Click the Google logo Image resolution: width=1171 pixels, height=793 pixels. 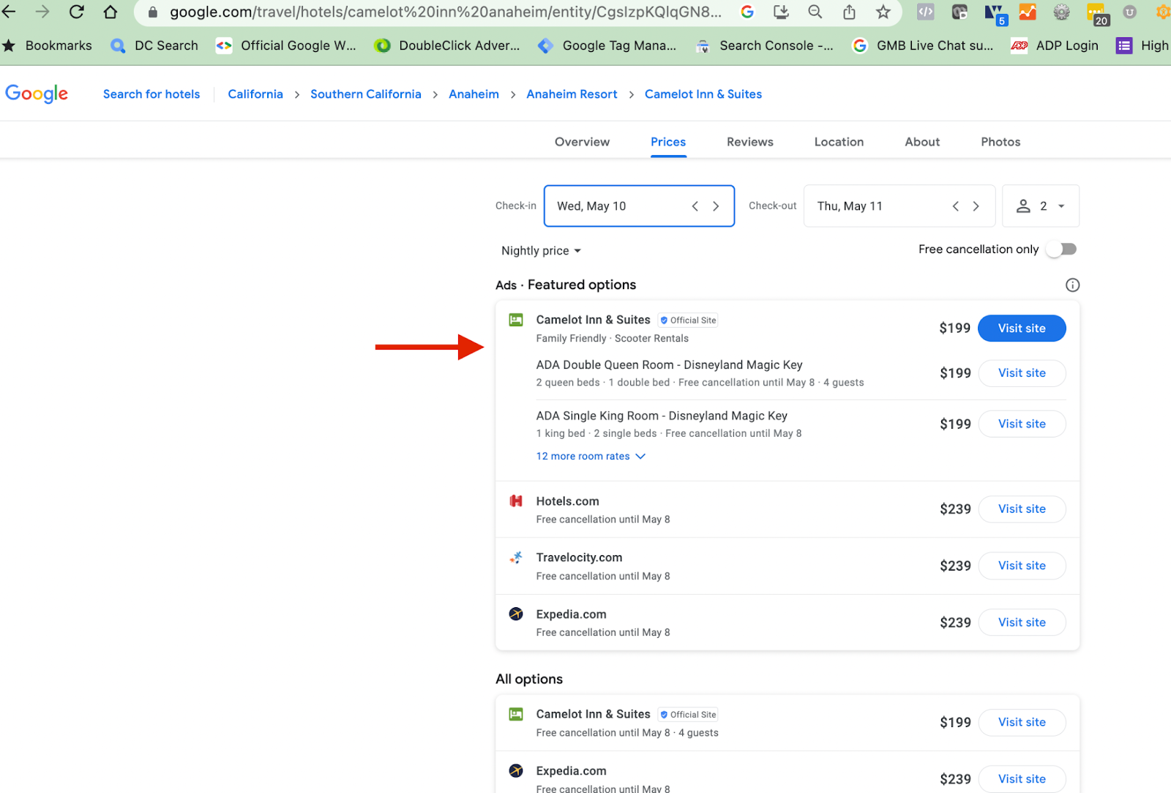point(37,94)
